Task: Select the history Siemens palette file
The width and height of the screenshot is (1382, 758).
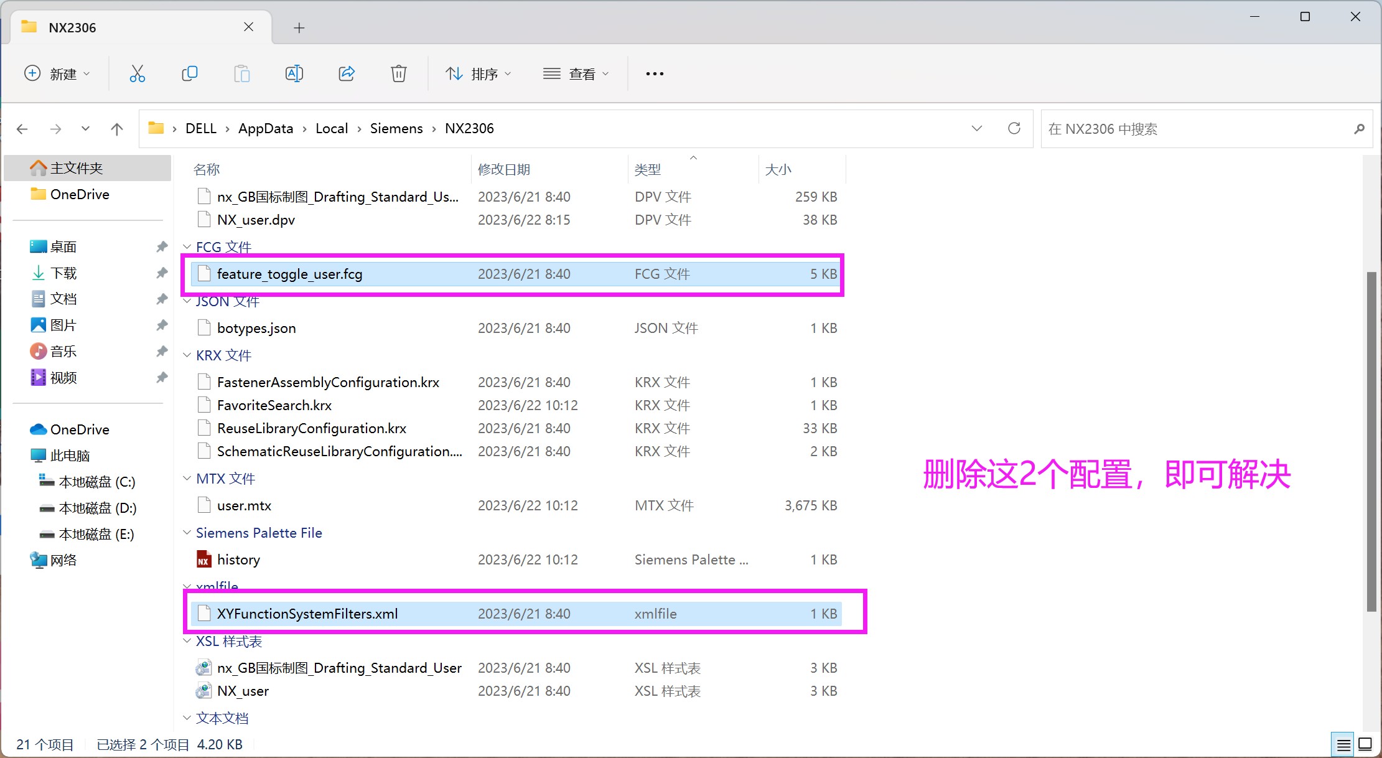Action: point(516,559)
